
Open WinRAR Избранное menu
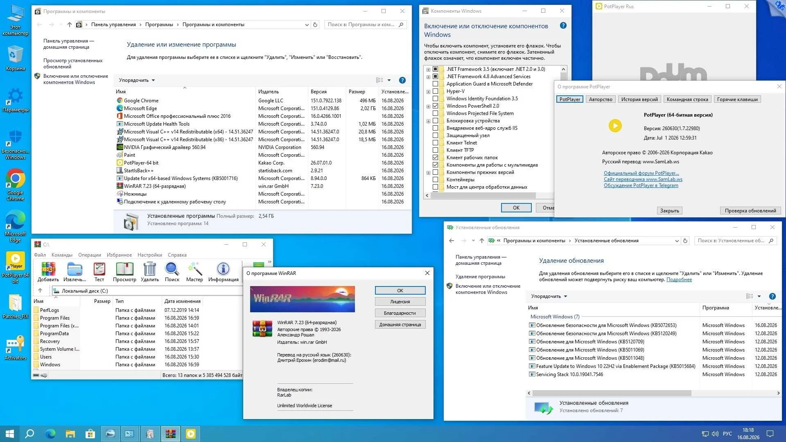(119, 255)
